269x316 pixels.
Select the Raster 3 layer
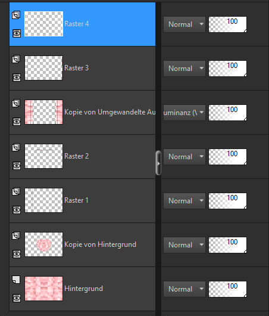[82, 68]
